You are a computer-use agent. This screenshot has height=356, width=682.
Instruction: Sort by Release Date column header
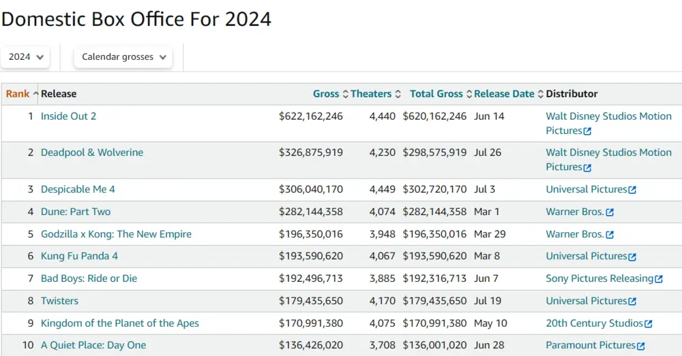(x=504, y=94)
